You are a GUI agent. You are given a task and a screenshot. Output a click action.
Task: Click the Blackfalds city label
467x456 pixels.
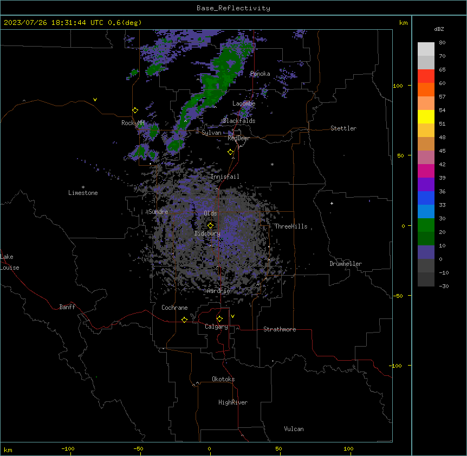pyautogui.click(x=239, y=121)
